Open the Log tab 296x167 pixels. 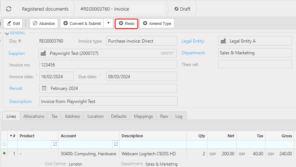[x=179, y=116]
